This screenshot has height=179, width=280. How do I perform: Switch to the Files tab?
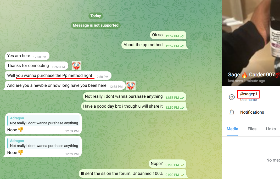coord(252,129)
